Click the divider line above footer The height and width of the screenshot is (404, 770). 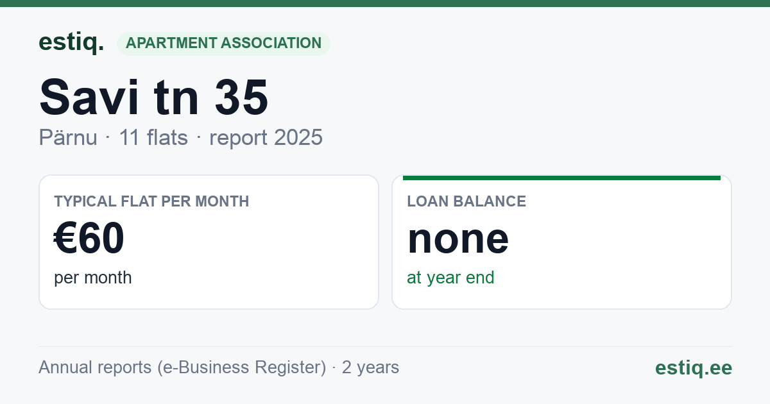tap(385, 347)
